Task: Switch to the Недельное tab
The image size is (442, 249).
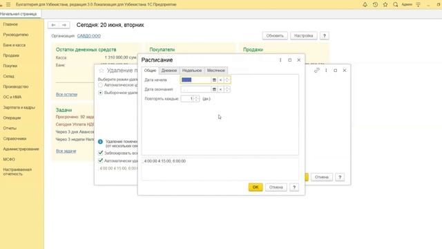Action: 192,71
